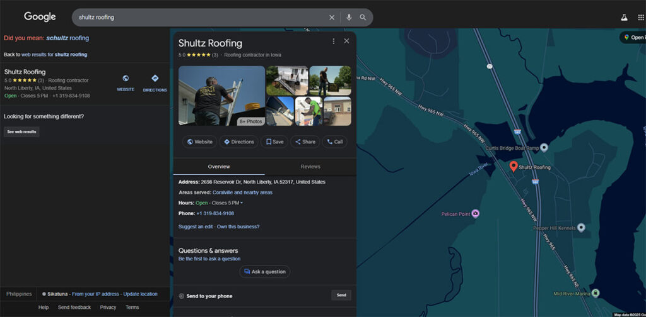This screenshot has width=646, height=317.
Task: Select Mid-River Marina map marker
Action: click(x=595, y=293)
